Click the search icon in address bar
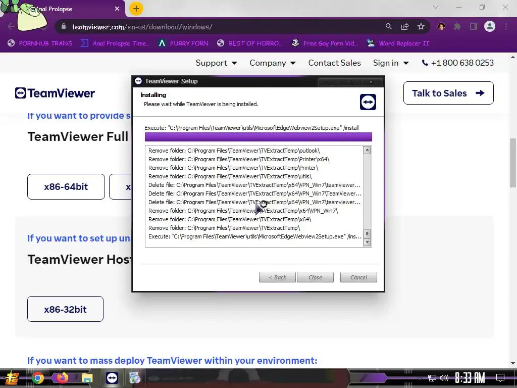The image size is (517, 388). (389, 26)
